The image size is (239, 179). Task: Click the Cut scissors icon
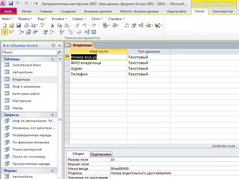[52, 25]
